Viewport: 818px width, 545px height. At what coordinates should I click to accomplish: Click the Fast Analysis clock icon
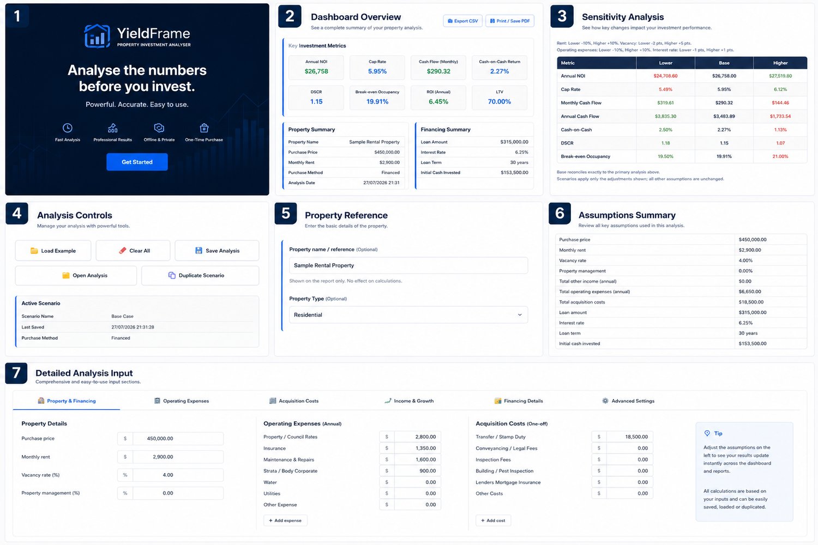(68, 128)
